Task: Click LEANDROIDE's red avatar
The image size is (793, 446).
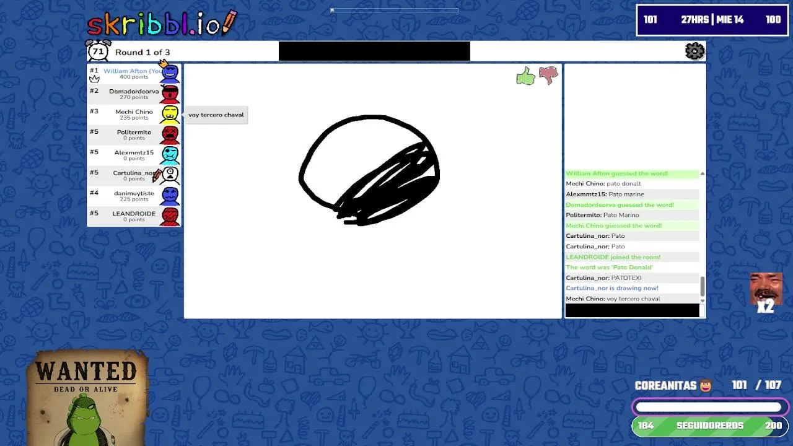Action: click(170, 217)
